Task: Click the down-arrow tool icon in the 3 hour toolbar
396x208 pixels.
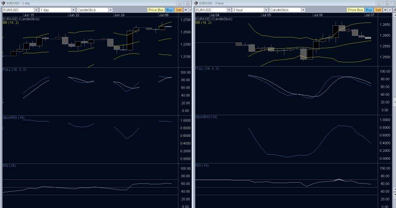Action: (385, 10)
